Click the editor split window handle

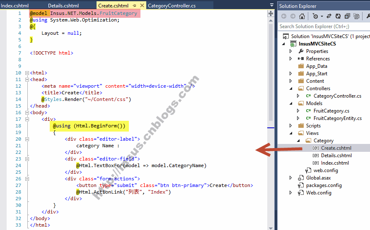click(x=271, y=13)
